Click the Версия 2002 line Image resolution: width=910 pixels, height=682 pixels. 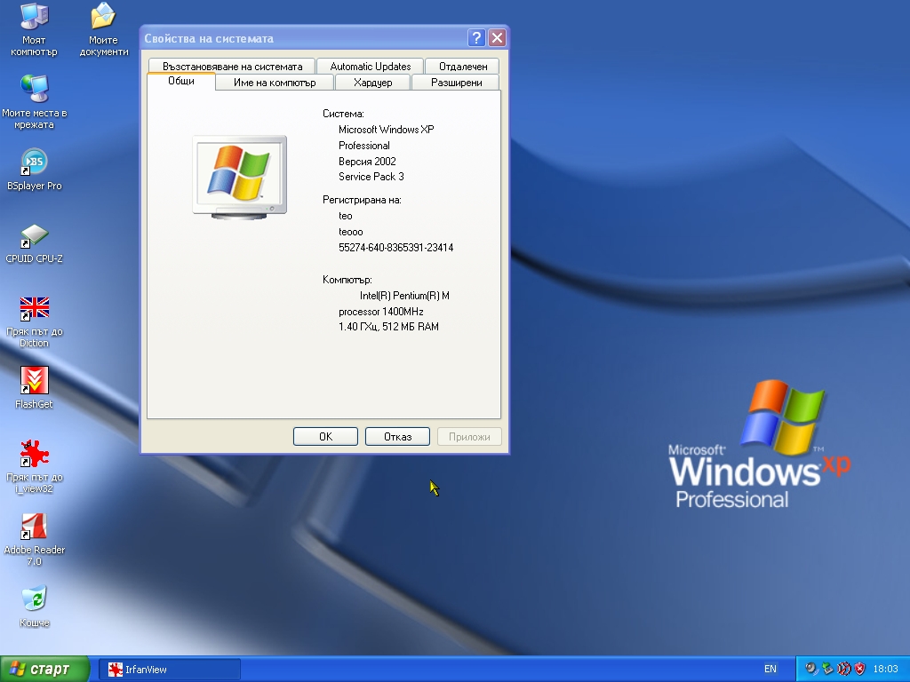click(367, 162)
